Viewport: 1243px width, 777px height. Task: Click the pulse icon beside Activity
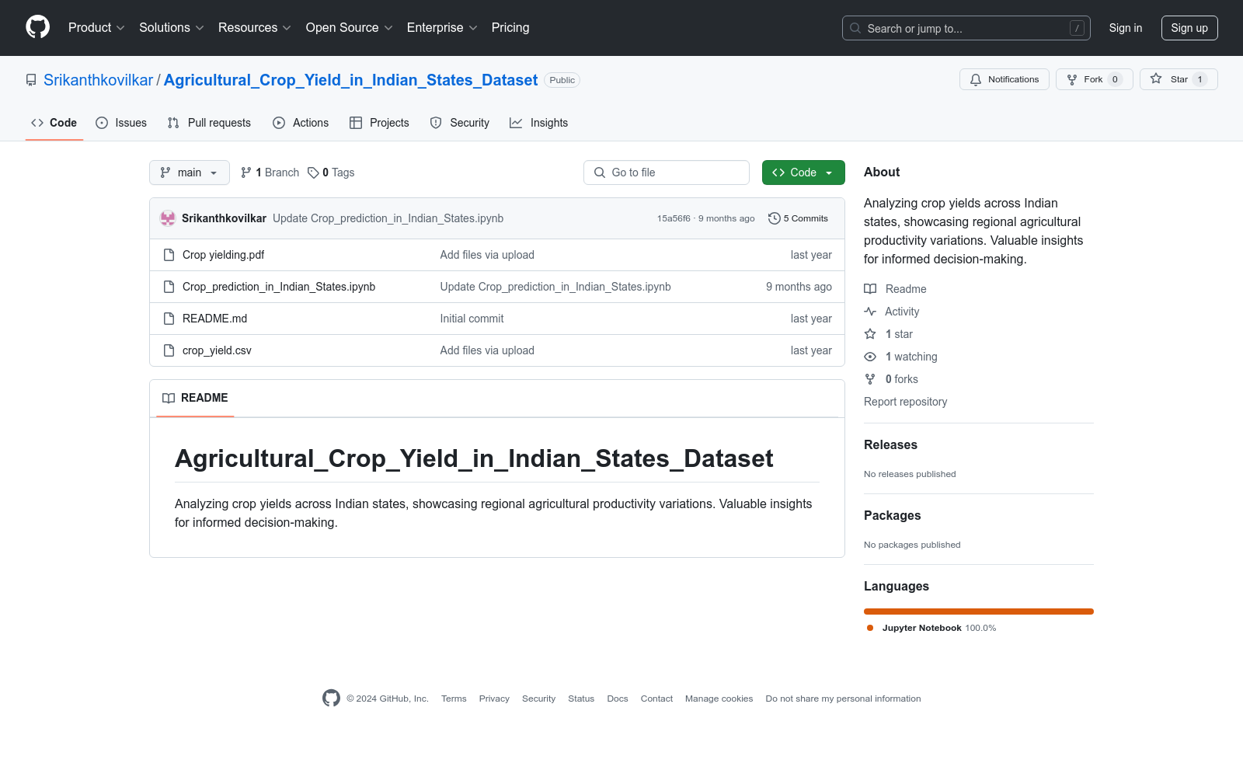(870, 312)
